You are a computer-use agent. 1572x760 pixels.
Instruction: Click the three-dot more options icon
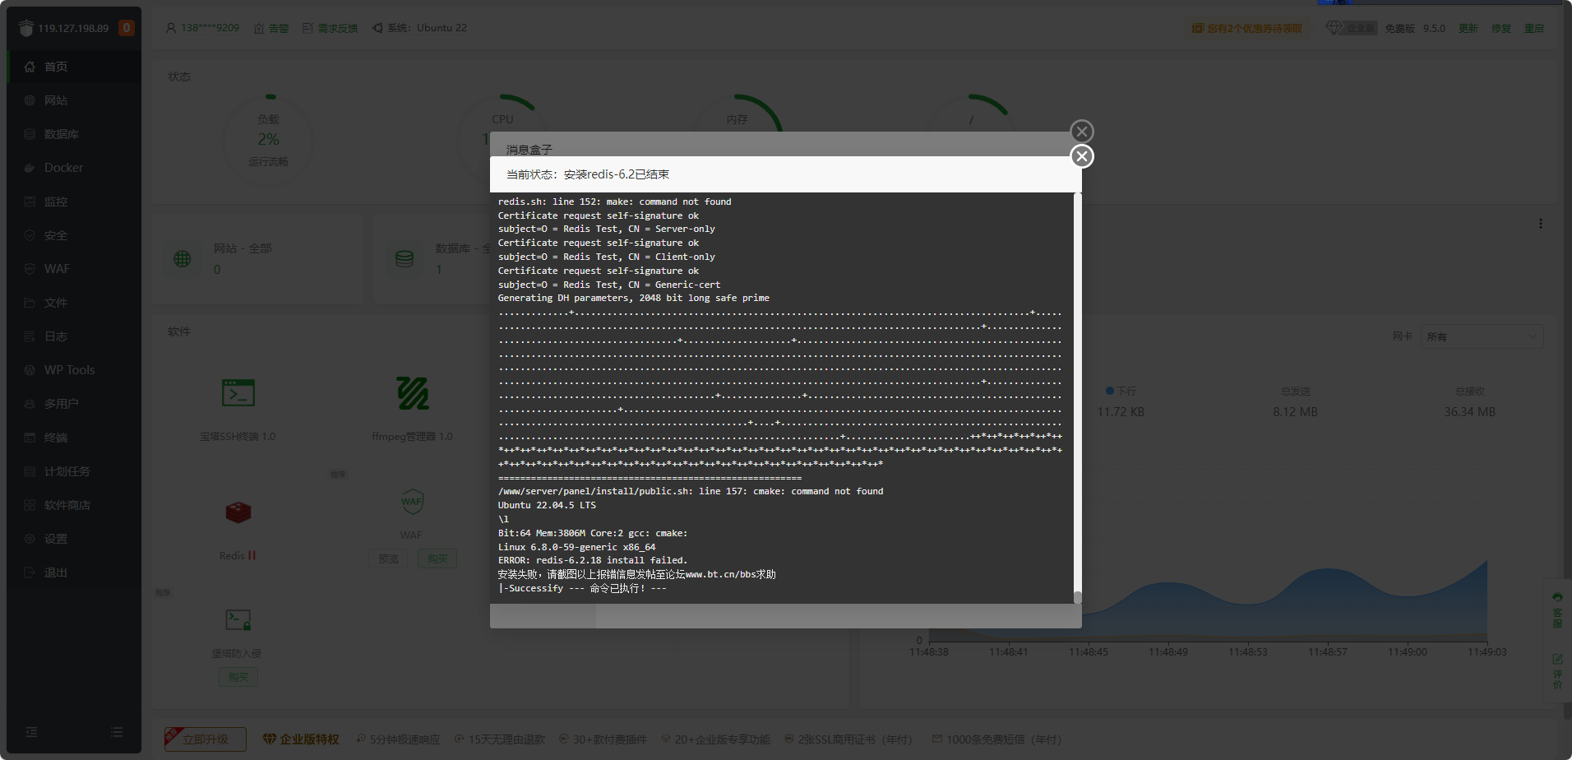(1541, 224)
